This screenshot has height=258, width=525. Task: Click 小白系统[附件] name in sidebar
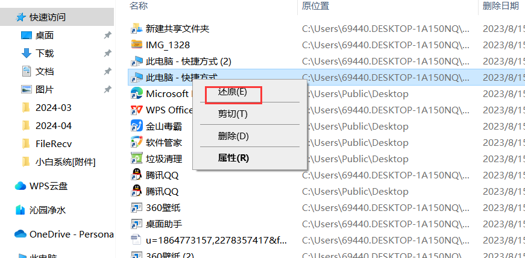click(x=65, y=162)
